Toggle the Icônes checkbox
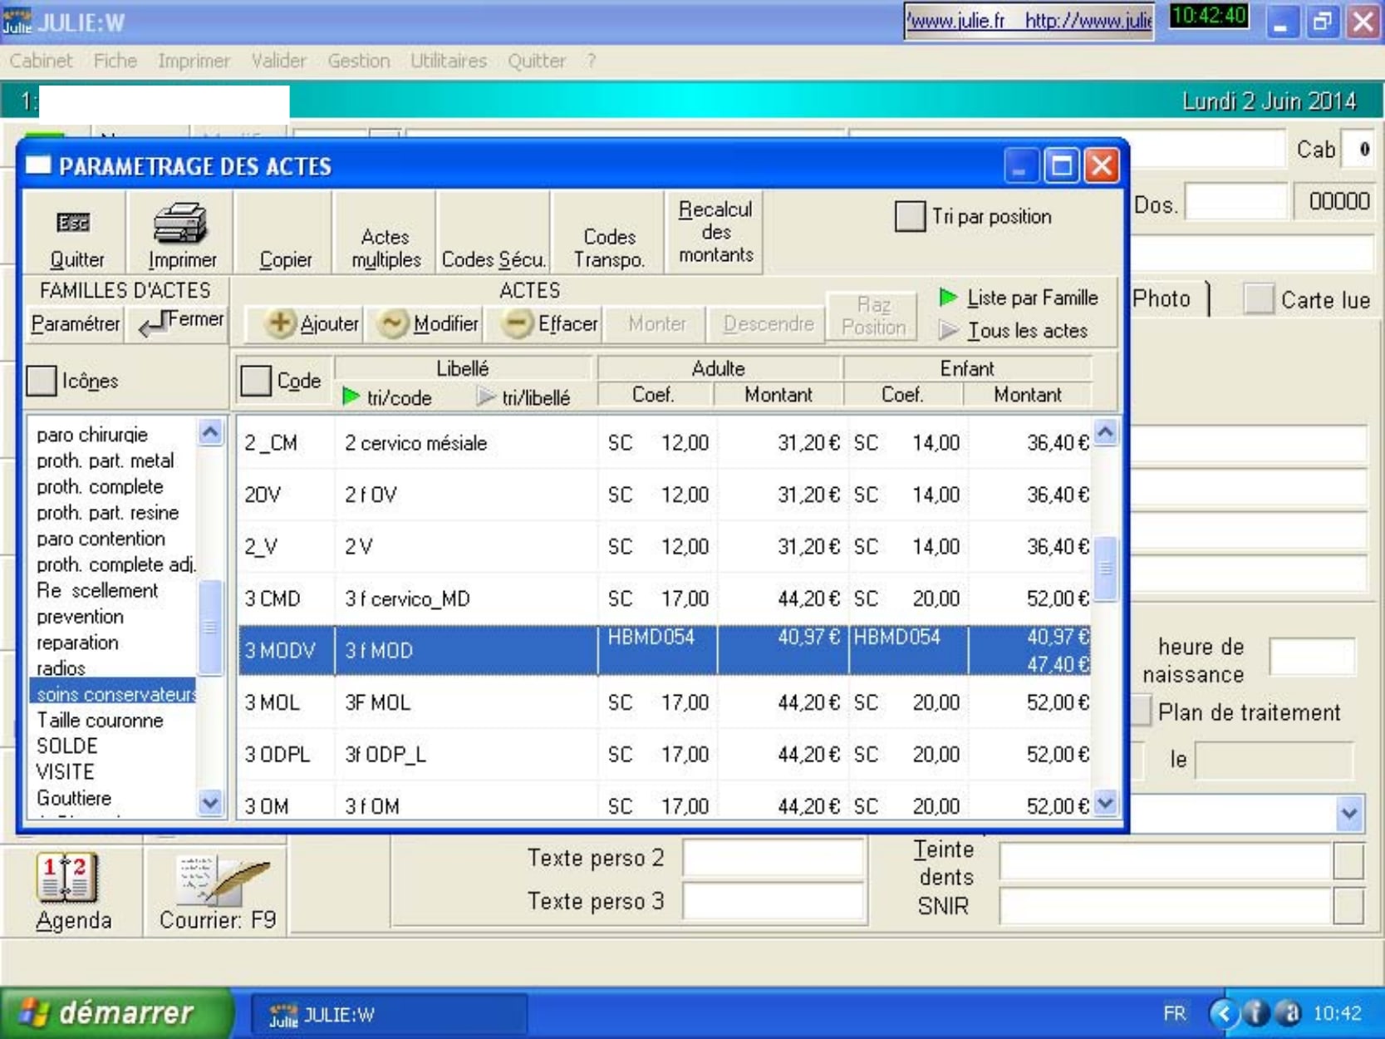Screen dimensions: 1385x1039 (x=42, y=382)
